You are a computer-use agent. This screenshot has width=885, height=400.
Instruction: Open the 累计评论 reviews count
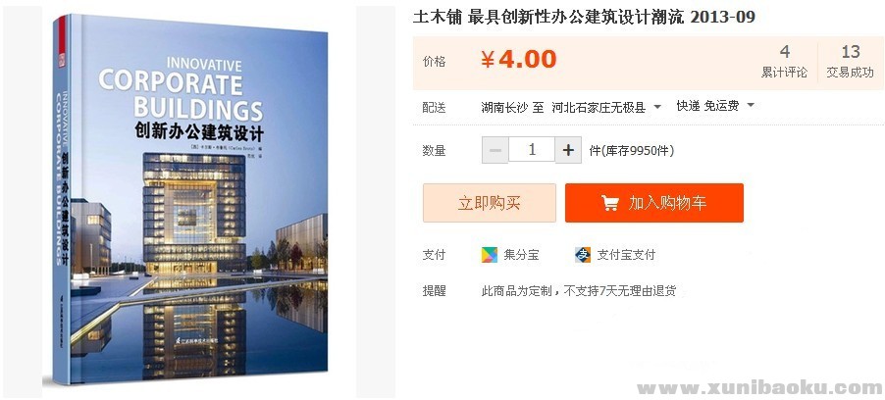point(785,62)
